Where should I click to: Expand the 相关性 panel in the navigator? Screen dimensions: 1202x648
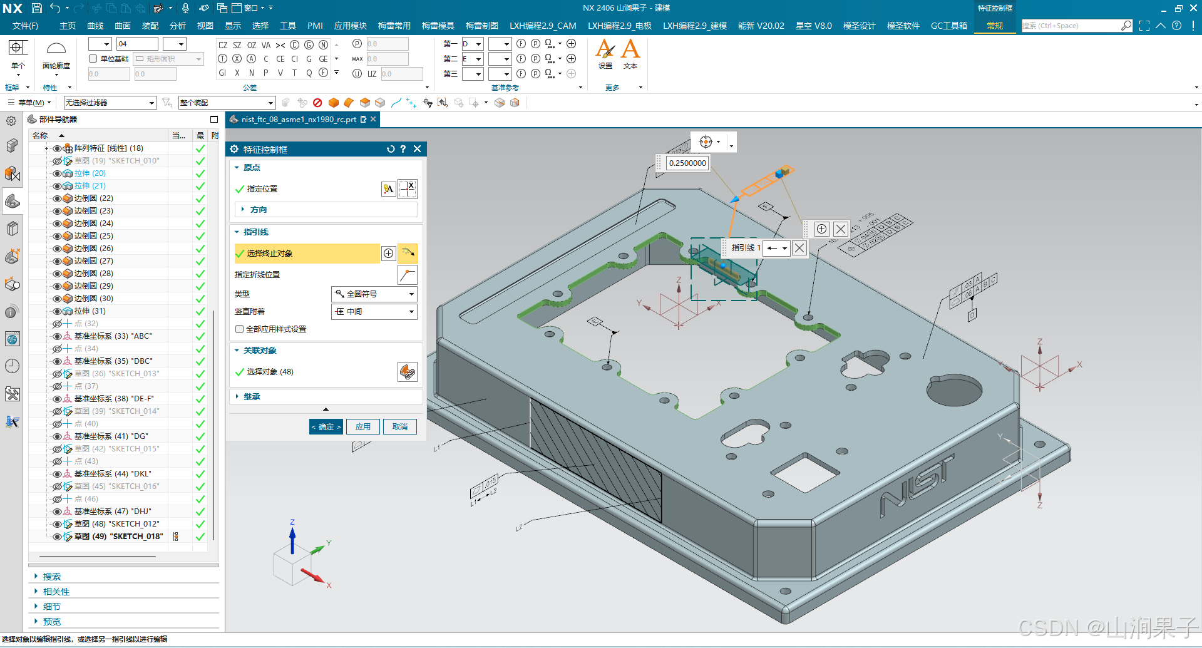(56, 592)
